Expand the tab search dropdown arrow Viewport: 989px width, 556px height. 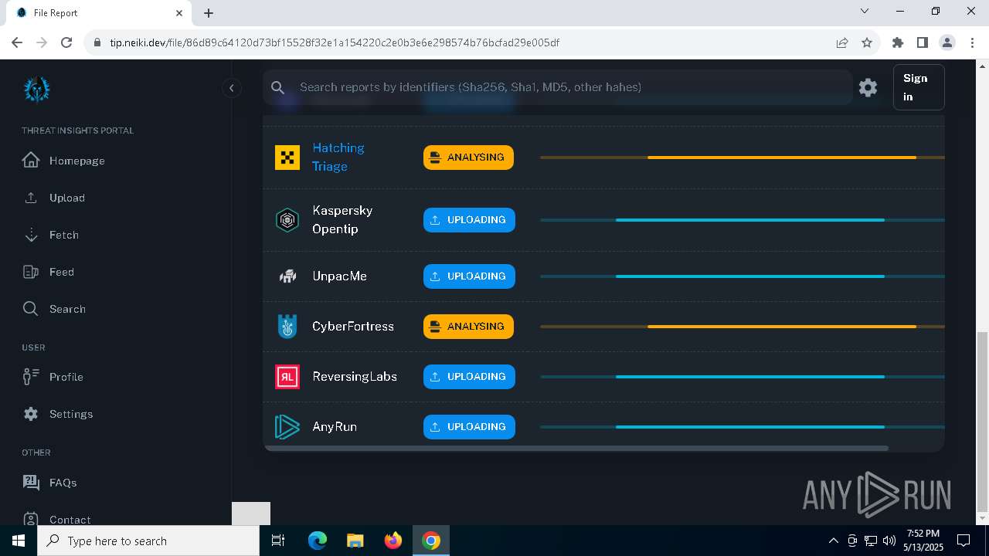click(865, 12)
